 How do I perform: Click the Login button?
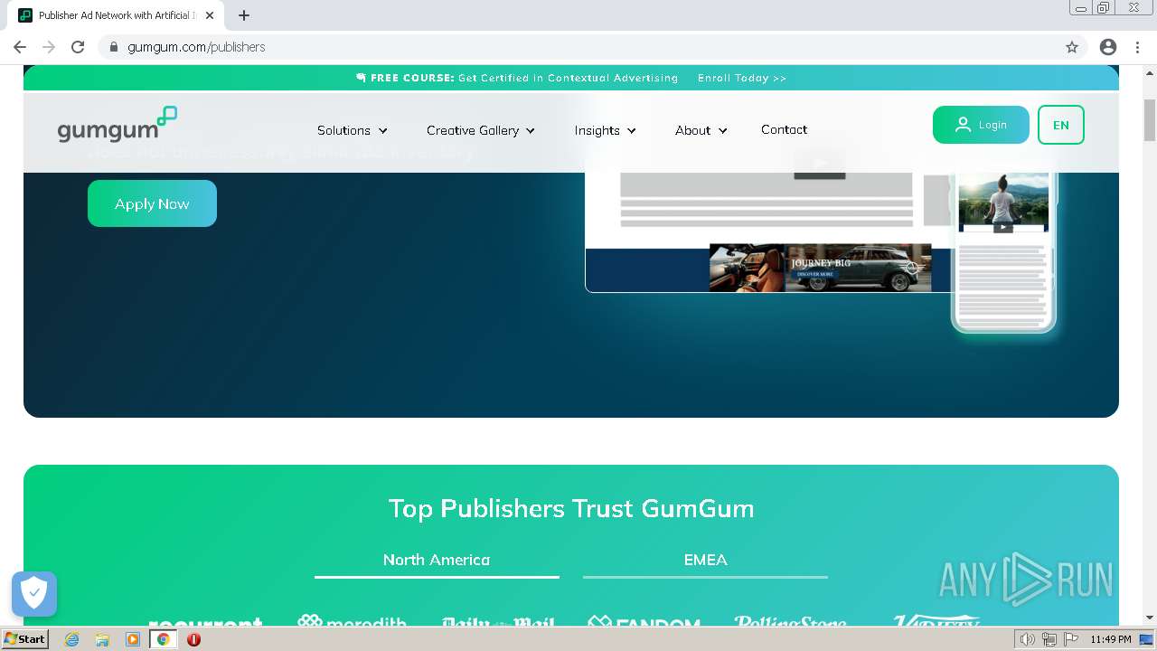coord(981,125)
